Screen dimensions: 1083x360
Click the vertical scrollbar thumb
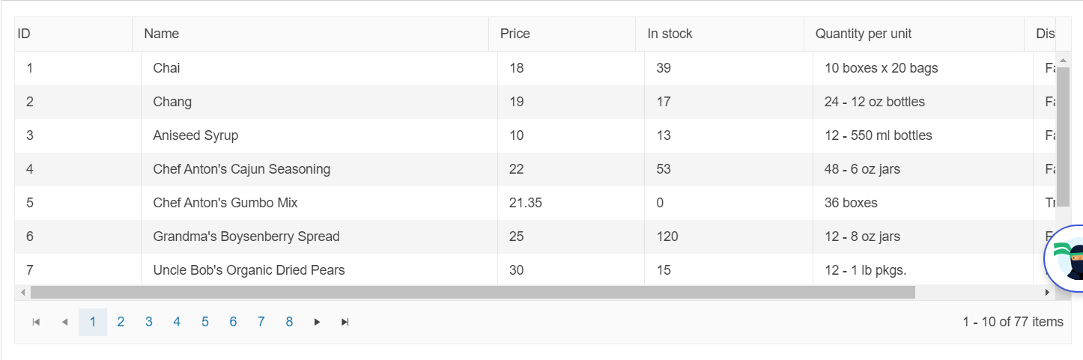(1063, 132)
